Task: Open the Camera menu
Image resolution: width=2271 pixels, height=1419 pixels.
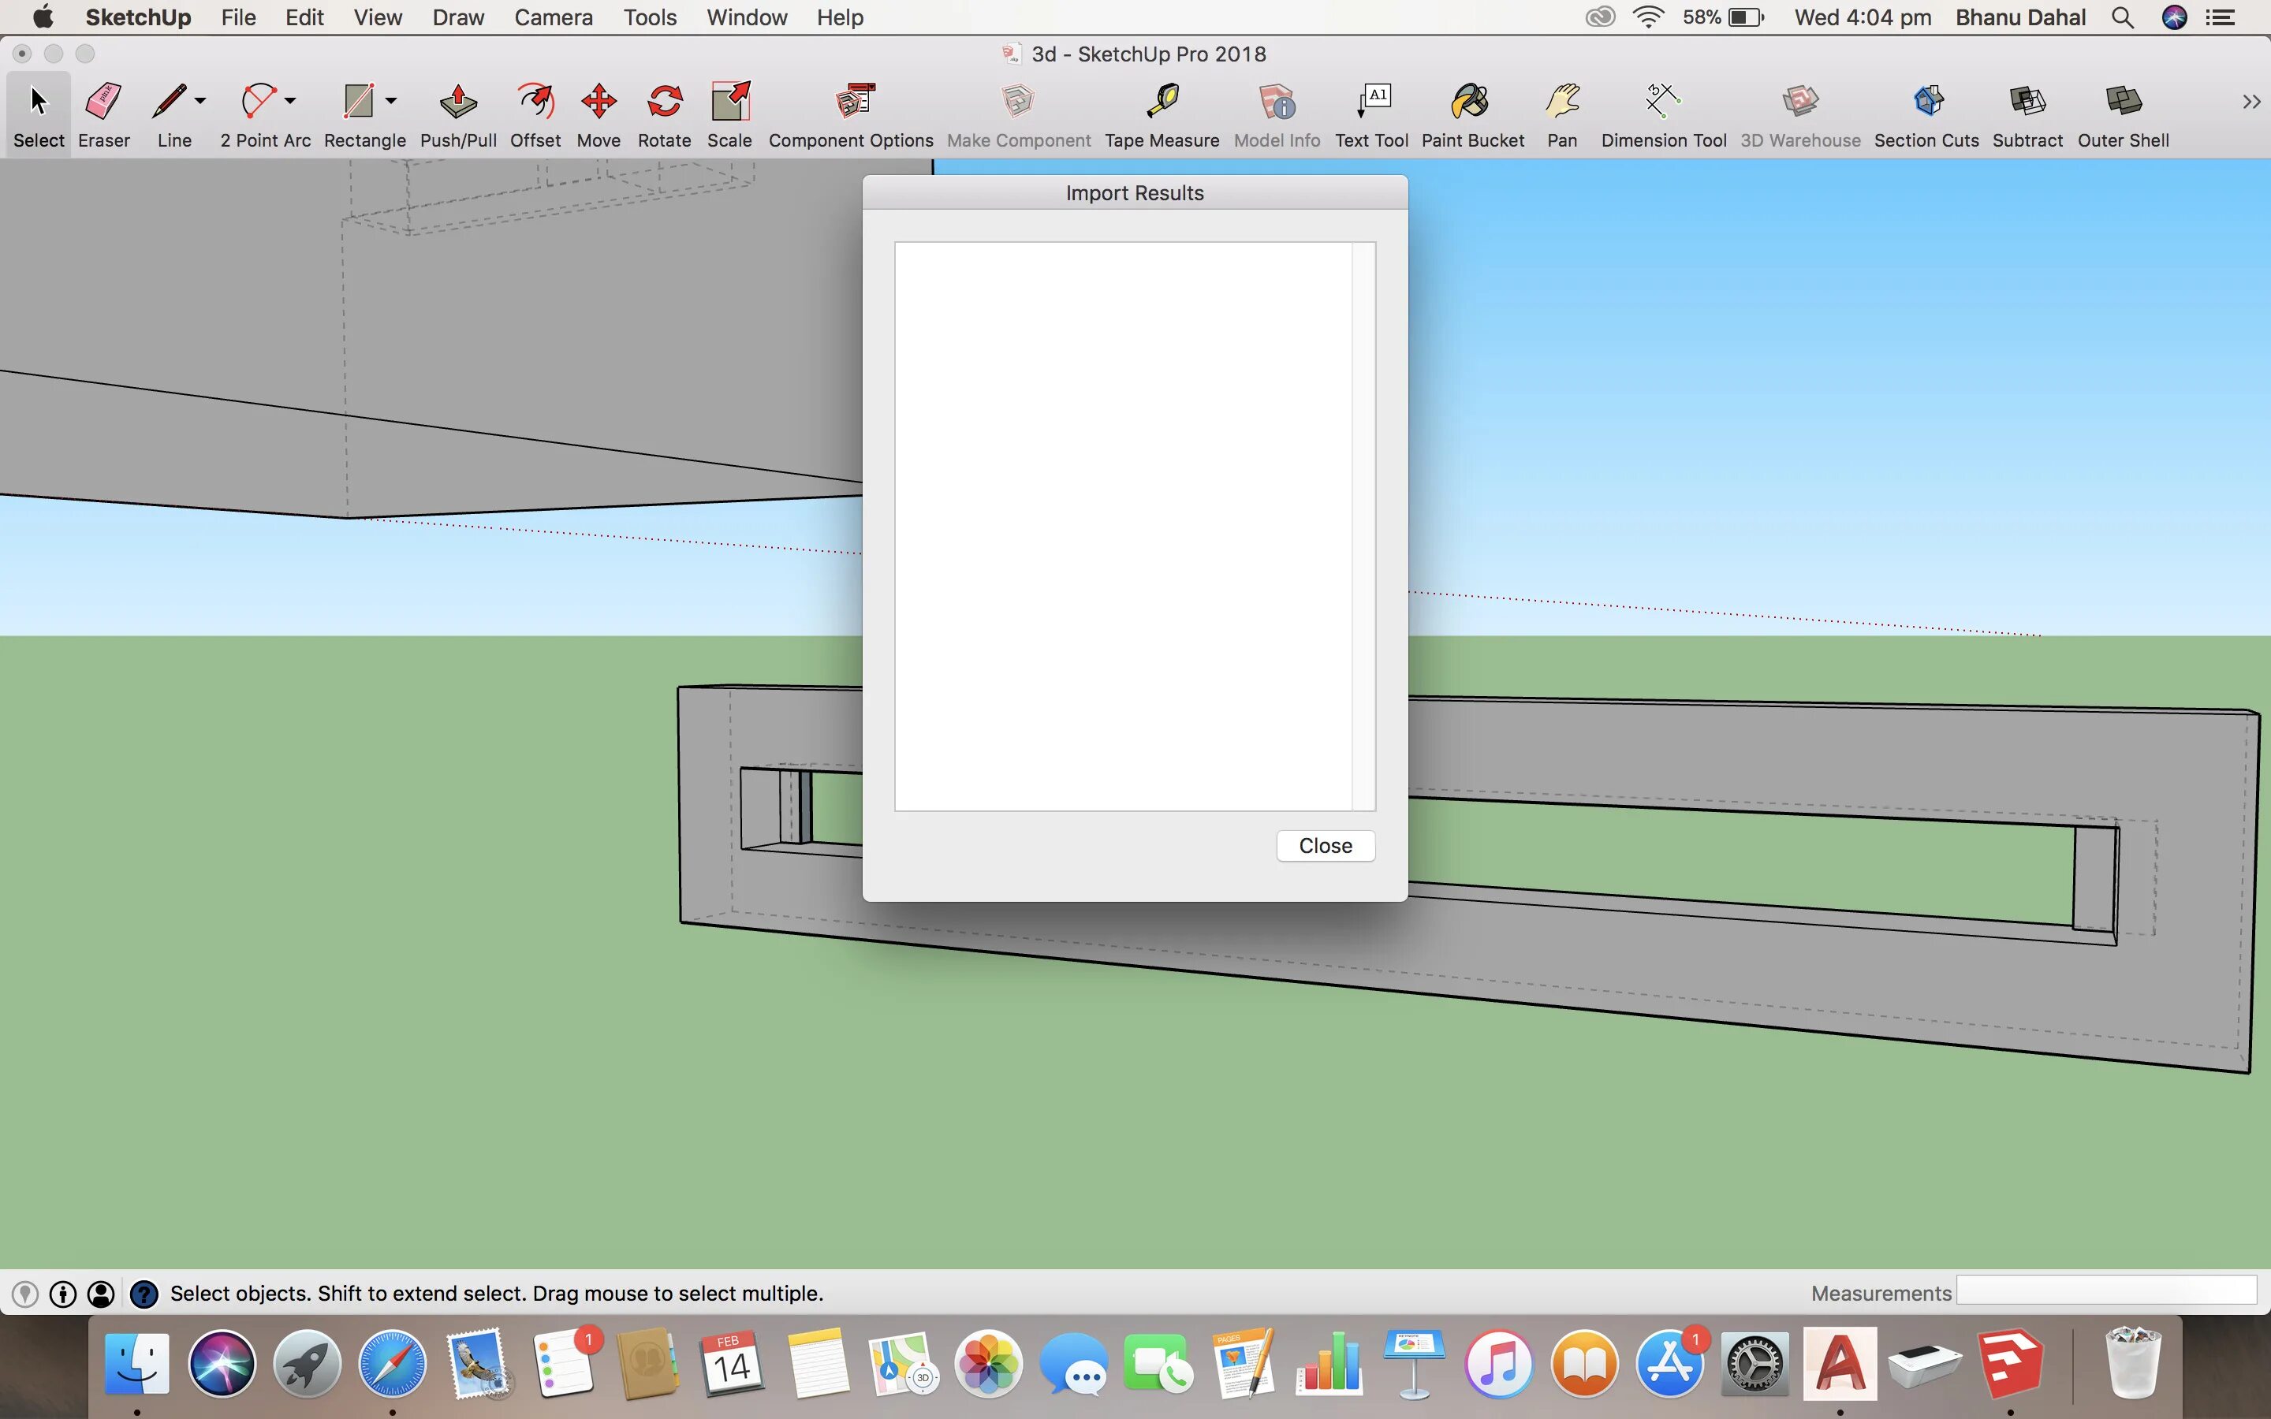Action: coord(553,17)
